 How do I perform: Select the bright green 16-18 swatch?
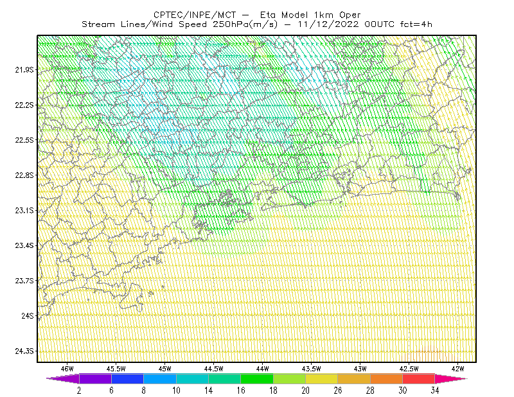[x=257, y=378]
